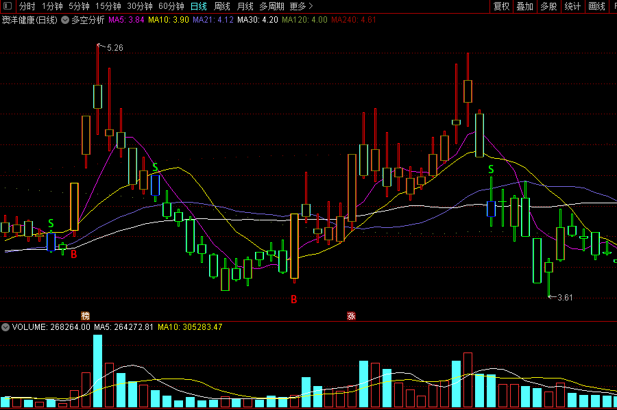The height and width of the screenshot is (410, 617).
Task: Click the MA10: 3.90 legend value
Action: 169,20
